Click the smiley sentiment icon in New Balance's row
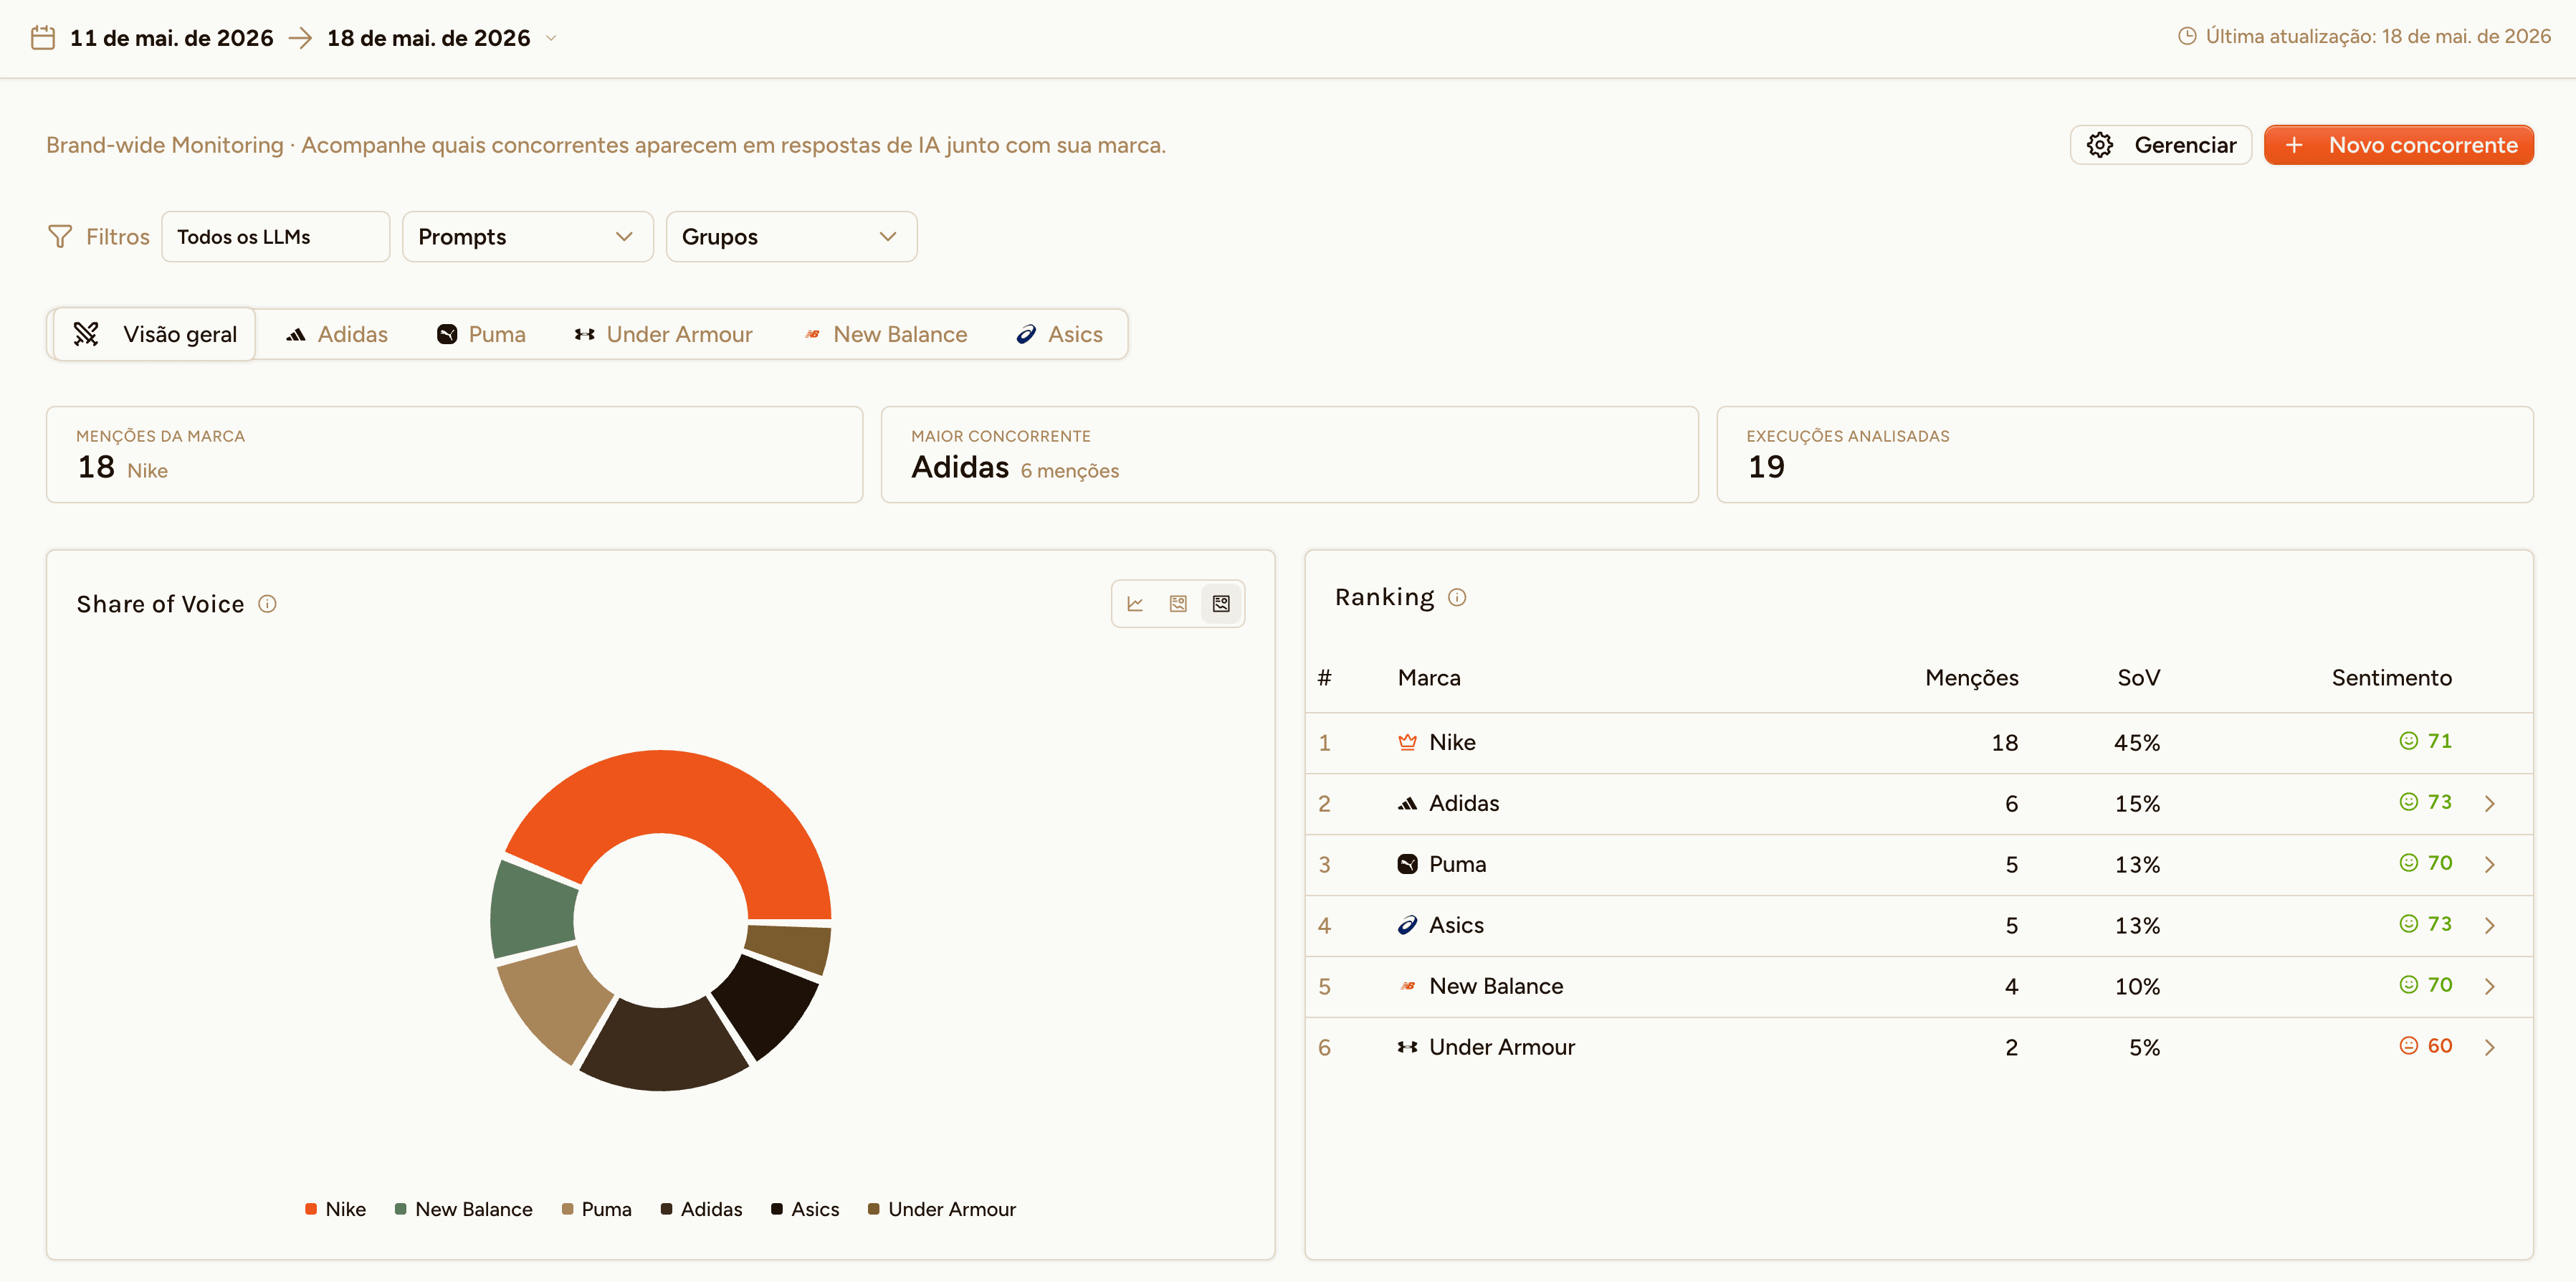The width and height of the screenshot is (2576, 1282). click(2408, 985)
